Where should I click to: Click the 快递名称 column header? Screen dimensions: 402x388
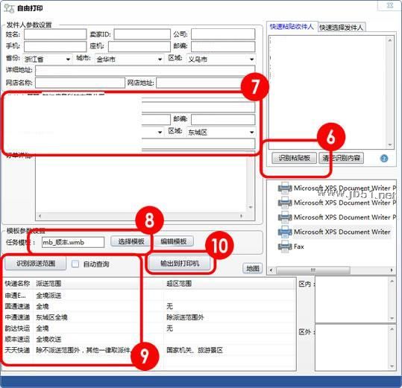pyautogui.click(x=17, y=283)
